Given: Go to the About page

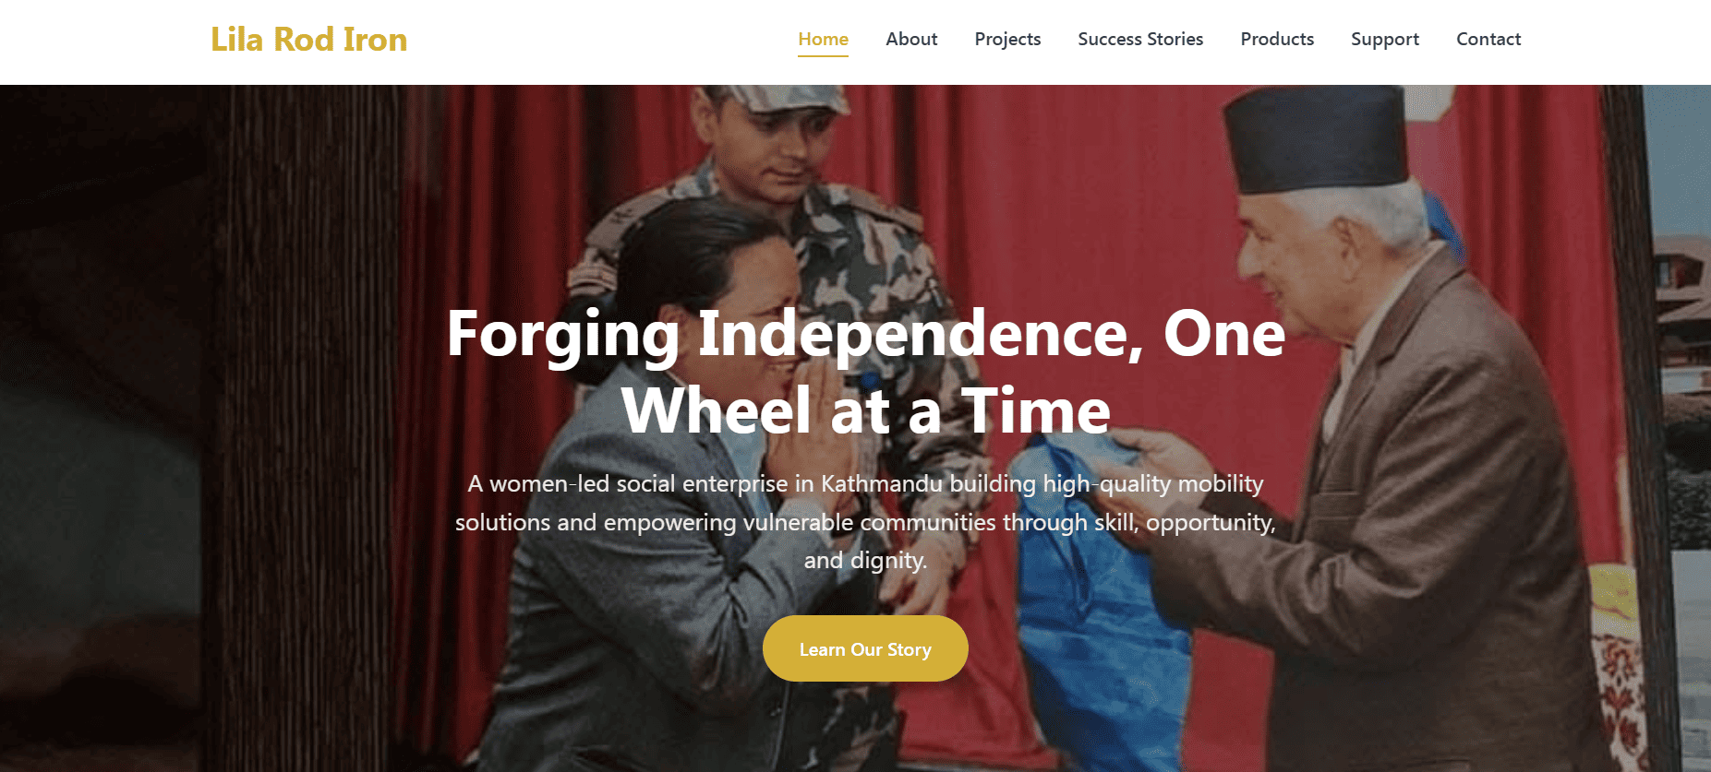Looking at the screenshot, I should pos(911,39).
